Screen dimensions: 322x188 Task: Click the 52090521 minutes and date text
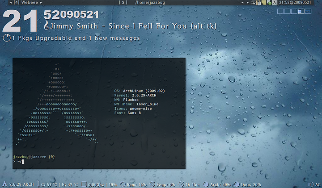(71, 15)
